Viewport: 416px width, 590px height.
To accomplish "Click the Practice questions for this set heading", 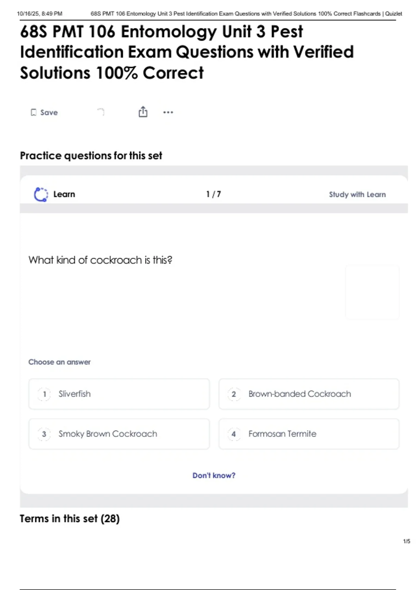I will 91,155.
